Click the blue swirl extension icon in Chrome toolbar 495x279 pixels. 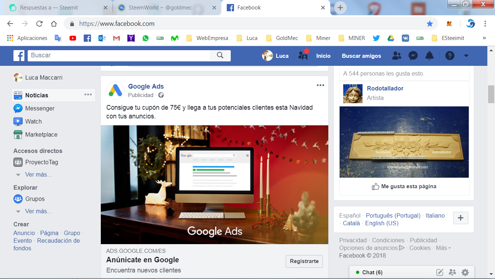tap(471, 24)
